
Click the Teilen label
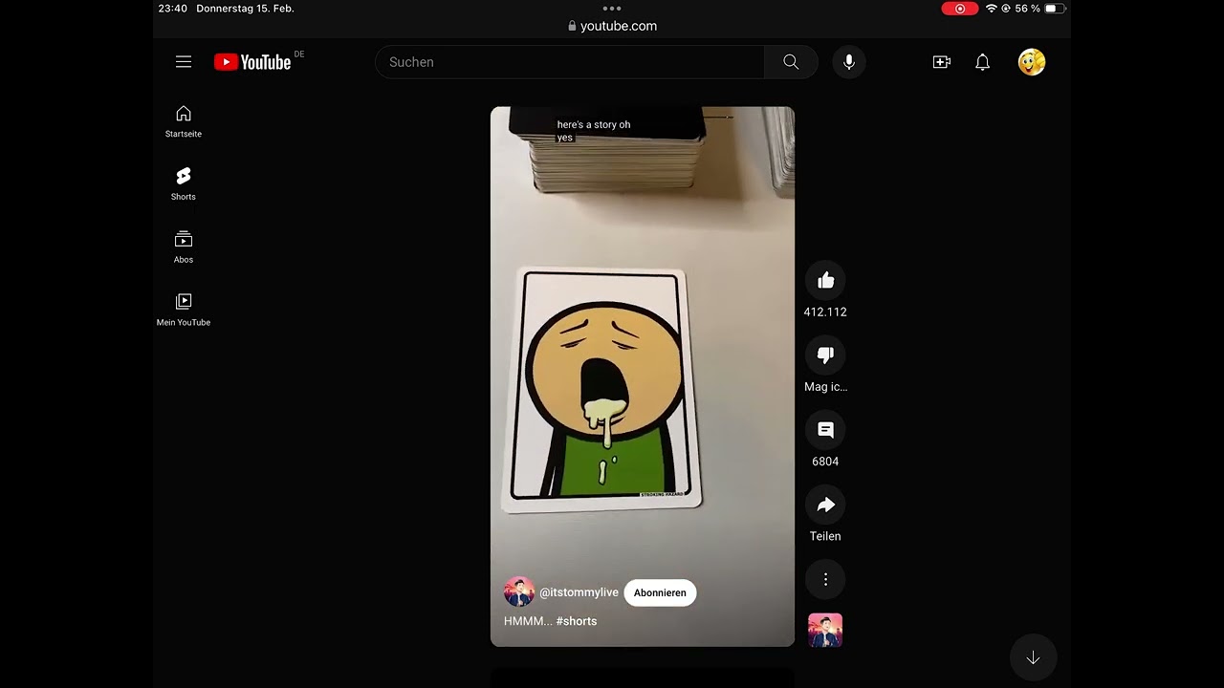point(825,536)
